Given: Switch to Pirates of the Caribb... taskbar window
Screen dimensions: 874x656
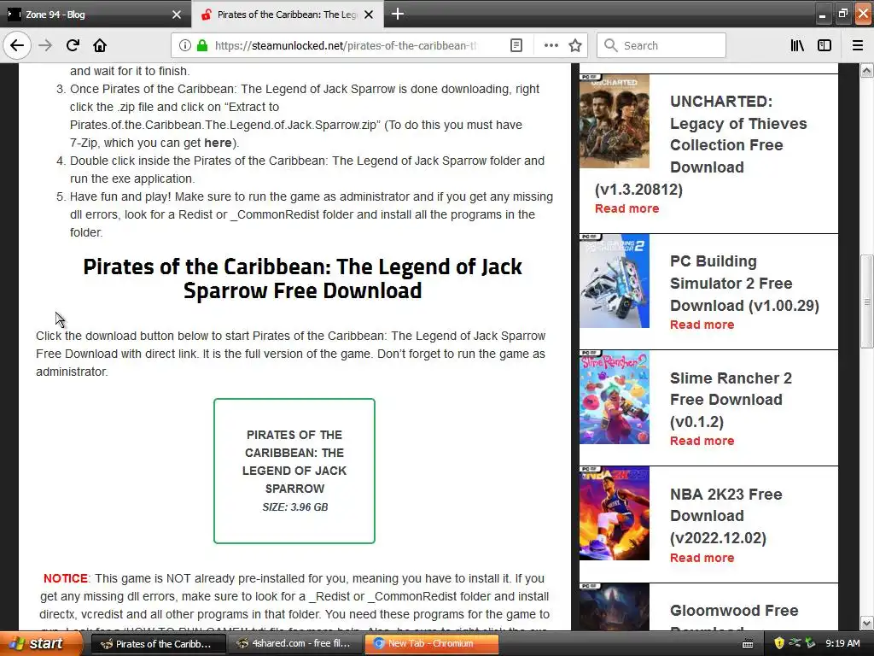Looking at the screenshot, I should 158,643.
